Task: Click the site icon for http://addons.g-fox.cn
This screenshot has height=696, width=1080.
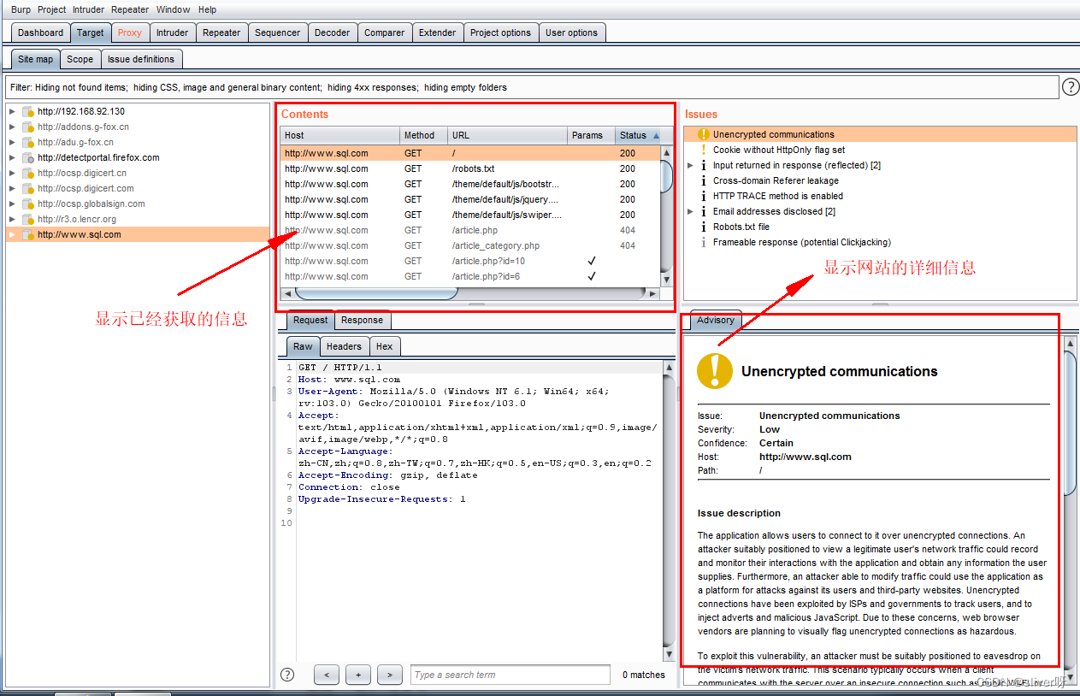Action: coord(28,127)
